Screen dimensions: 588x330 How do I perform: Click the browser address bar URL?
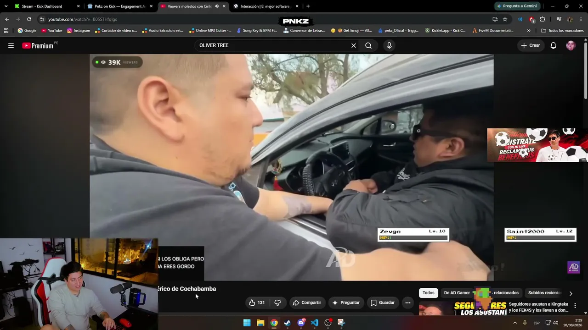83,19
